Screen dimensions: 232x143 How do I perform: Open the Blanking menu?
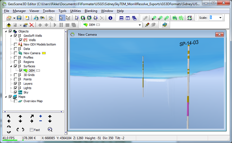91,11
